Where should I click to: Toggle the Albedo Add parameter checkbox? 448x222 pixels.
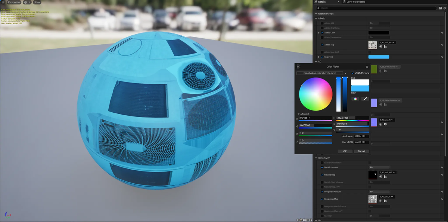click(322, 23)
